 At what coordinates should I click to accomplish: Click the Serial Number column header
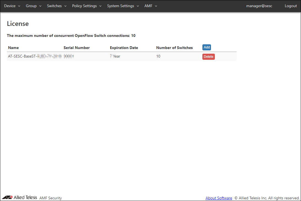pyautogui.click(x=77, y=48)
